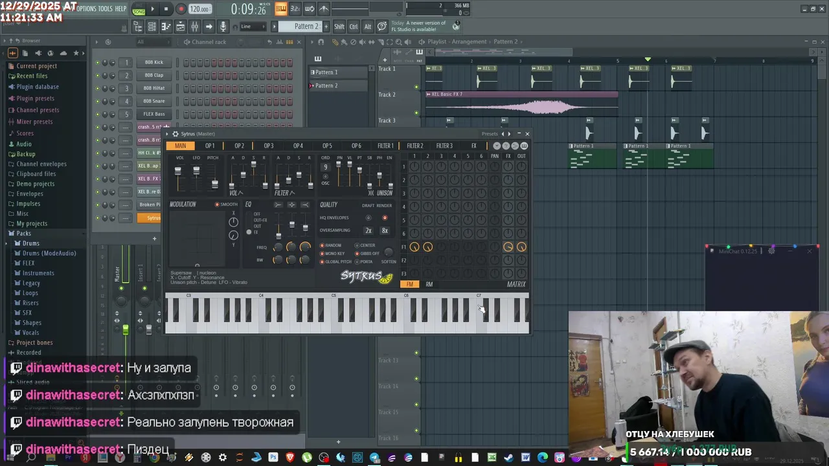Image resolution: width=829 pixels, height=466 pixels.
Task: Toggle PORTA option in Sytrus
Action: 364,262
